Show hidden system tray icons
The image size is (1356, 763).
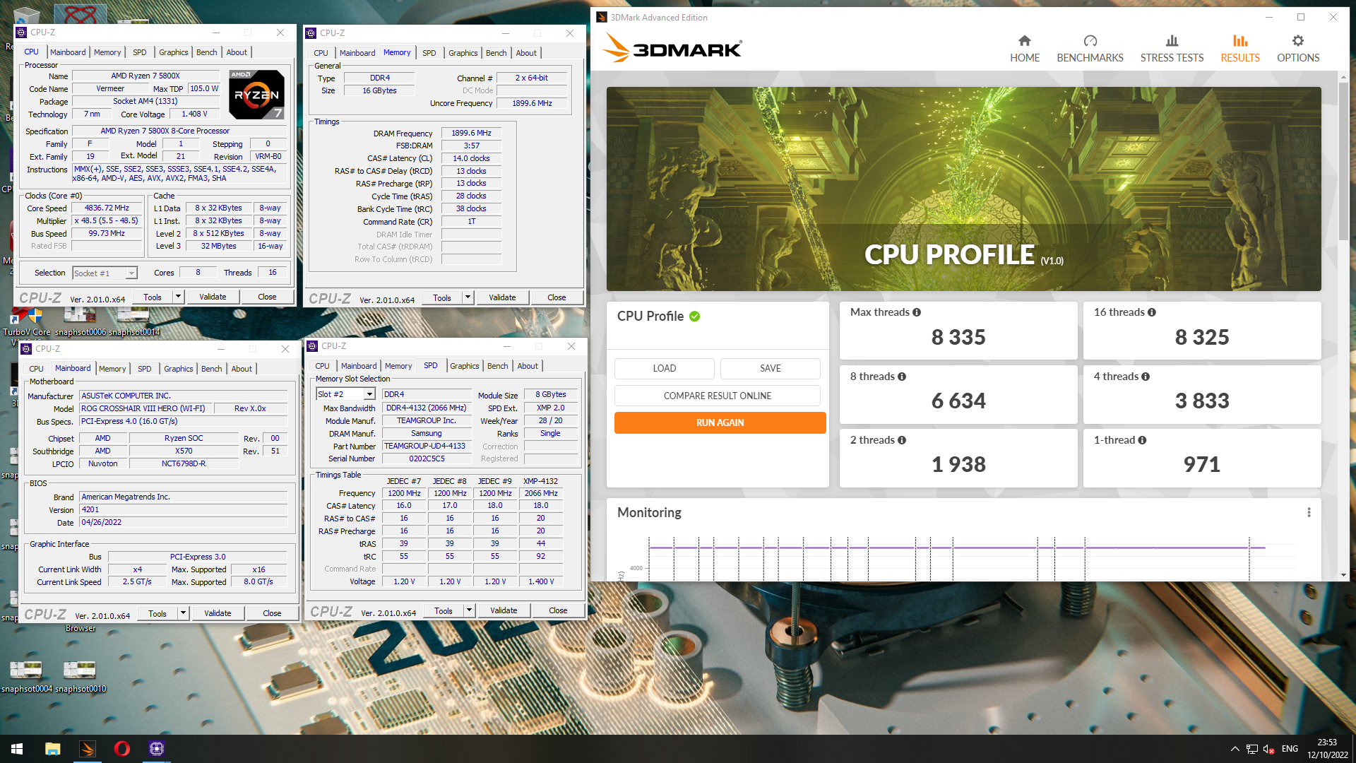tap(1235, 749)
